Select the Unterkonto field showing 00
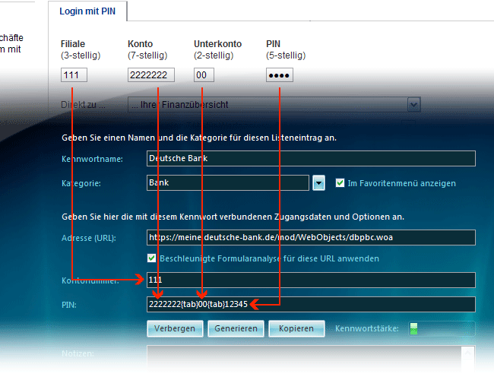Image resolution: width=494 pixels, height=380 pixels. pyautogui.click(x=204, y=75)
